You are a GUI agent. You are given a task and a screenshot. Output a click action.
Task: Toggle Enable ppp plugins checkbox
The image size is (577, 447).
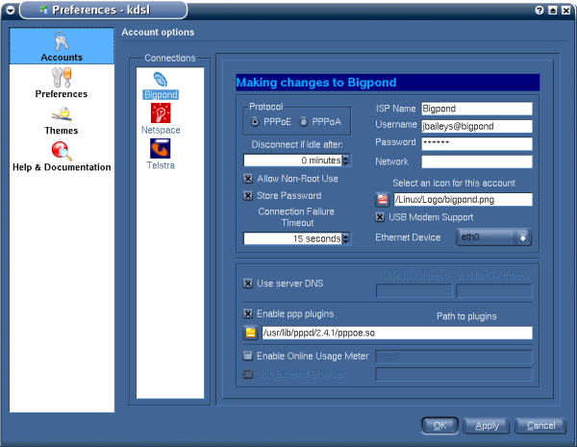pos(248,313)
